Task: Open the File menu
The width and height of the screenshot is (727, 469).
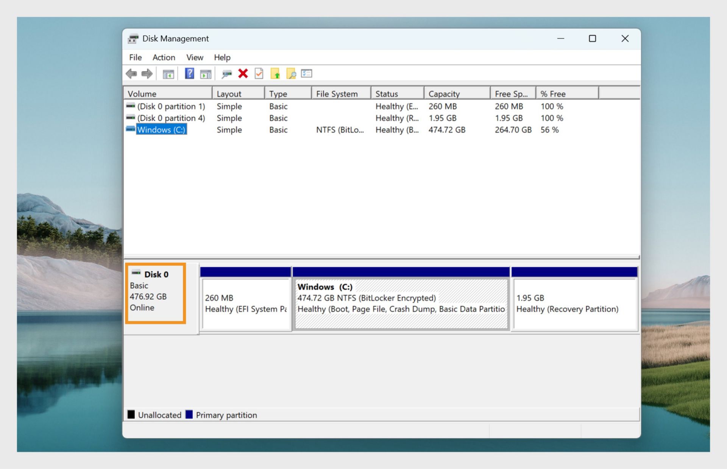Action: (135, 57)
